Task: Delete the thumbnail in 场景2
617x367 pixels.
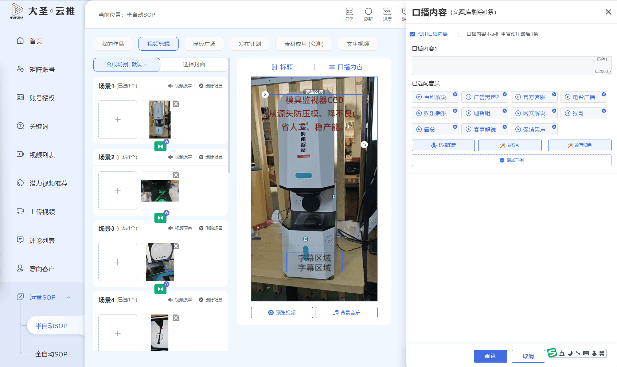Action: point(176,175)
